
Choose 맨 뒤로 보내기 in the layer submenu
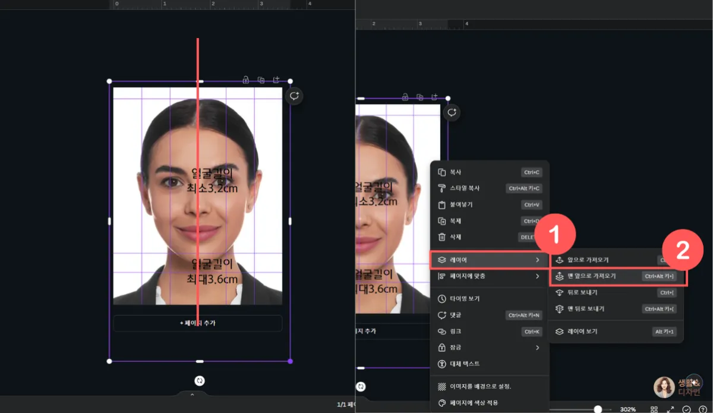616,309
